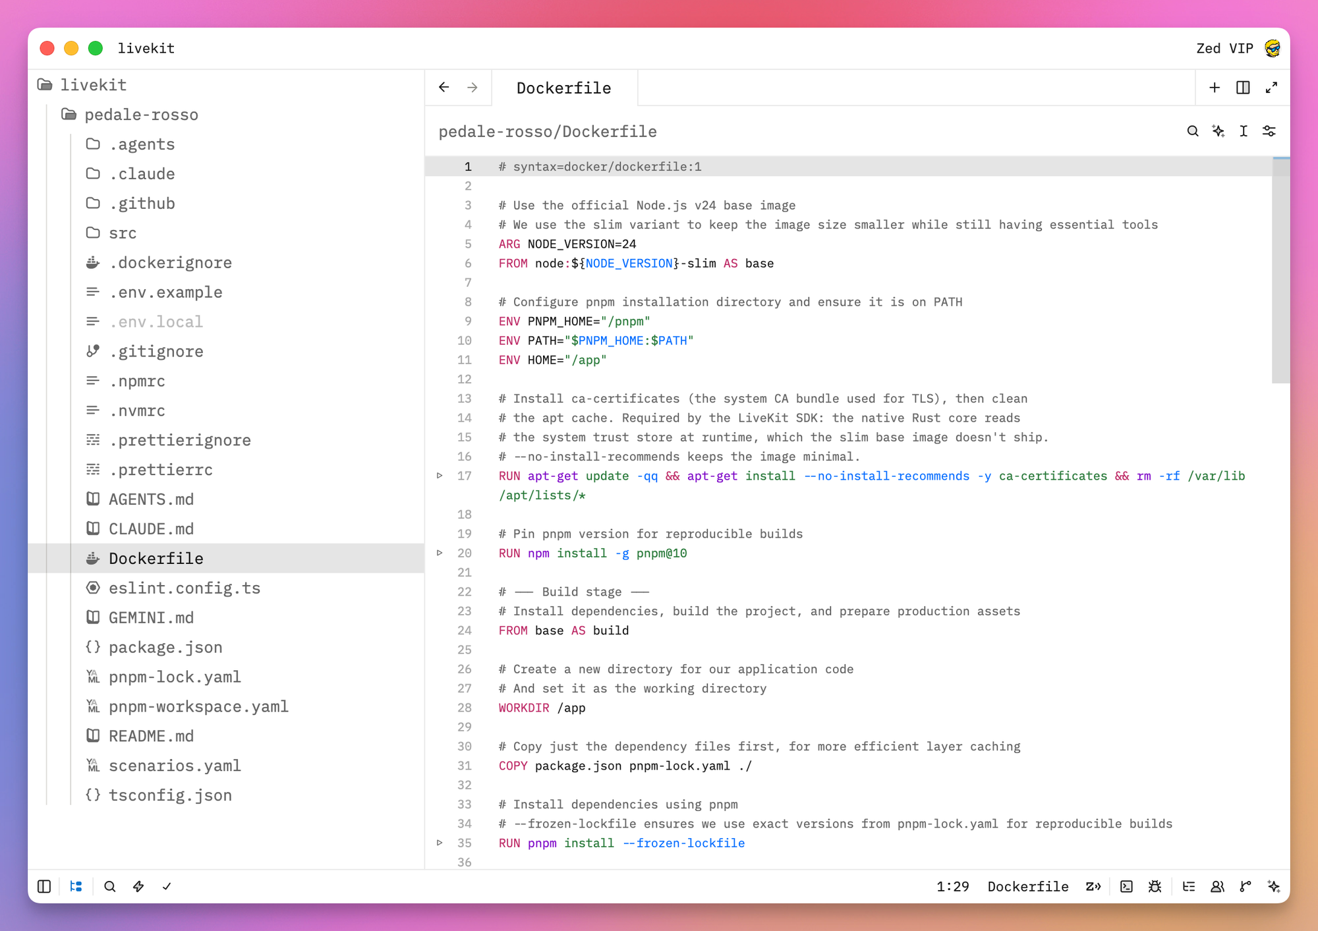
Task: Click the Zed VIP label
Action: click(1224, 48)
